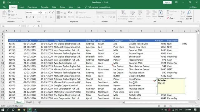Toggle Middle Align button
The width and height of the screenshot is (200, 112).
[x=62, y=12]
